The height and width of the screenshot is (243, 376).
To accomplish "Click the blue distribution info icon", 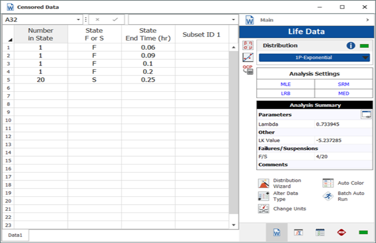I will (x=351, y=46).
